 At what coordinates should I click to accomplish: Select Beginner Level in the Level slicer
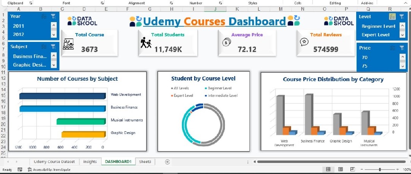pos(378,26)
